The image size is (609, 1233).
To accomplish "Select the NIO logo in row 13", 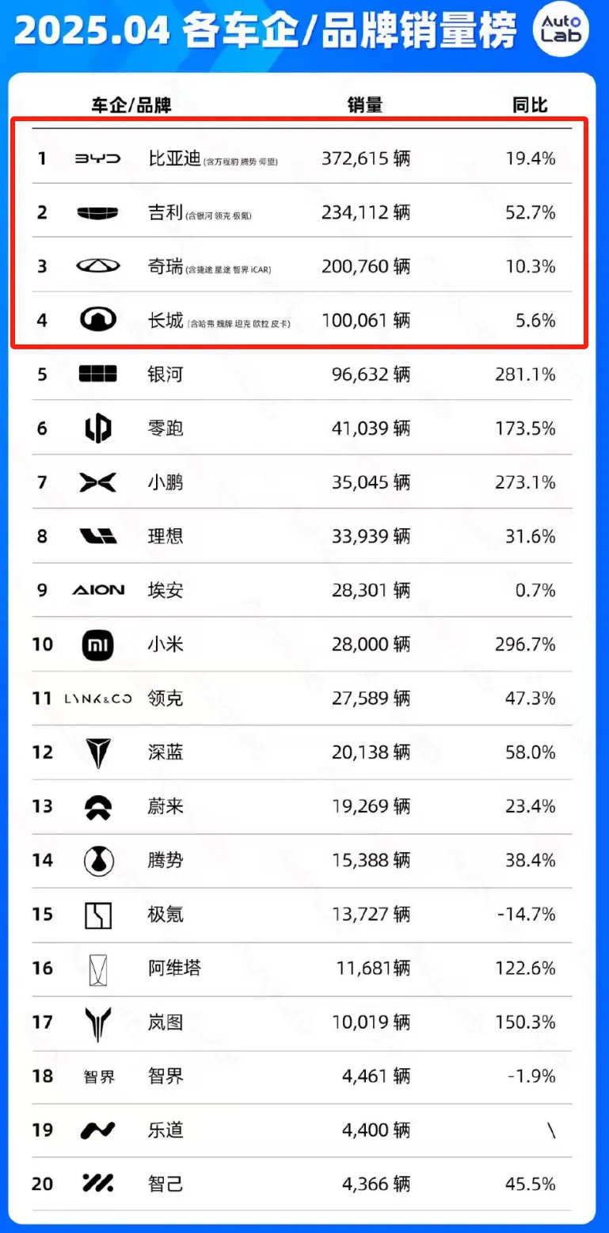I will click(98, 806).
